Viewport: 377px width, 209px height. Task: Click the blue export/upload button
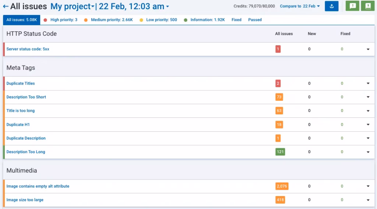[331, 6]
